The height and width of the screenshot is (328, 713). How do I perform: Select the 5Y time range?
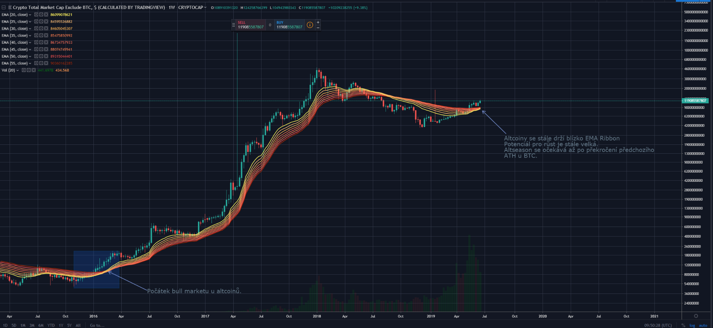(70, 325)
